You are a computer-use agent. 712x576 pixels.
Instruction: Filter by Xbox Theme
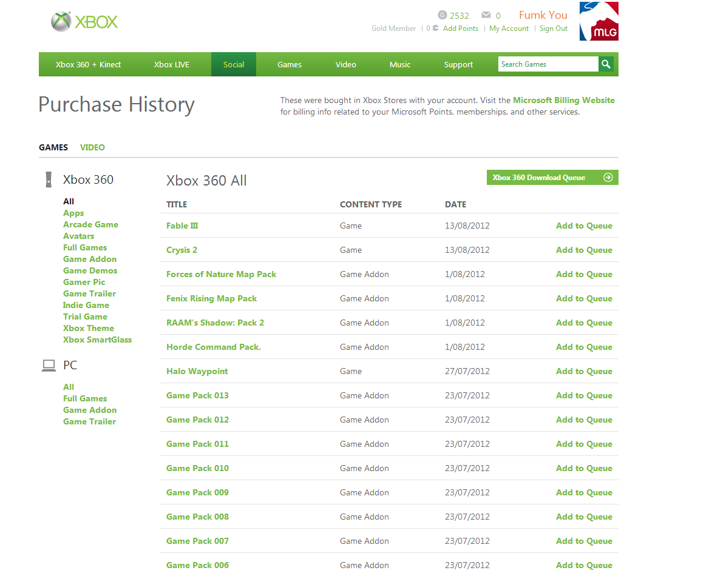(x=89, y=329)
